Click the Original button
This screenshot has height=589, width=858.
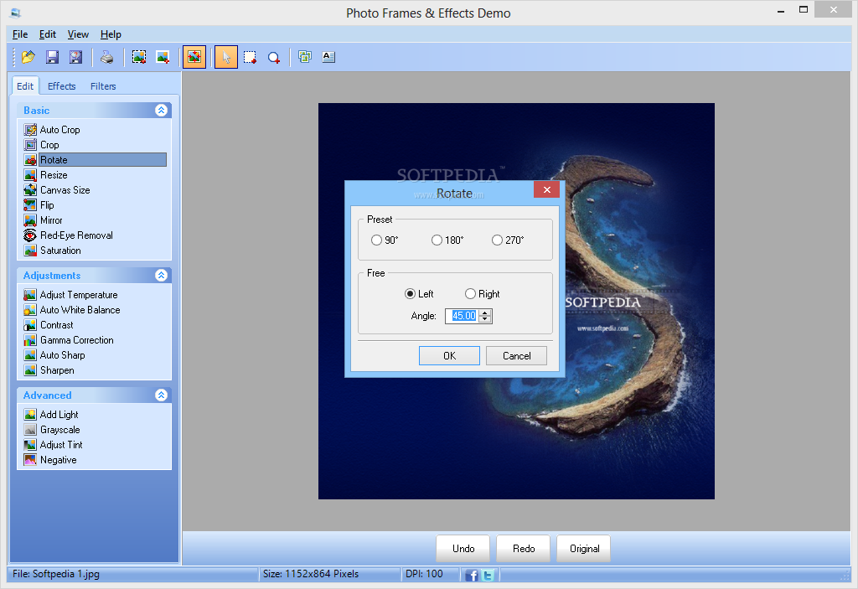pyautogui.click(x=584, y=549)
